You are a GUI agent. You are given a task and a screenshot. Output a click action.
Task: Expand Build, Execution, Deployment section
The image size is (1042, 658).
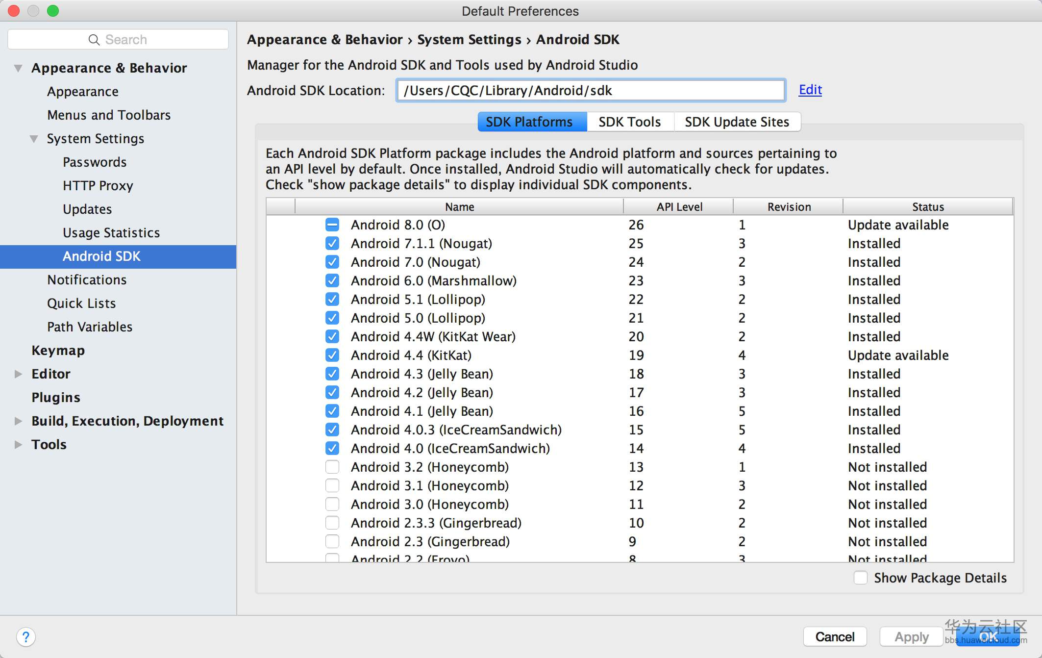pos(18,421)
